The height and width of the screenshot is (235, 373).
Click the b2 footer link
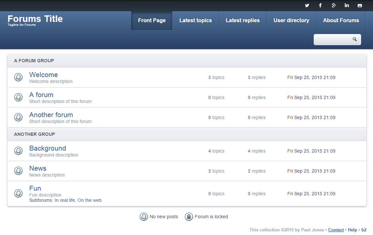coord(364,230)
